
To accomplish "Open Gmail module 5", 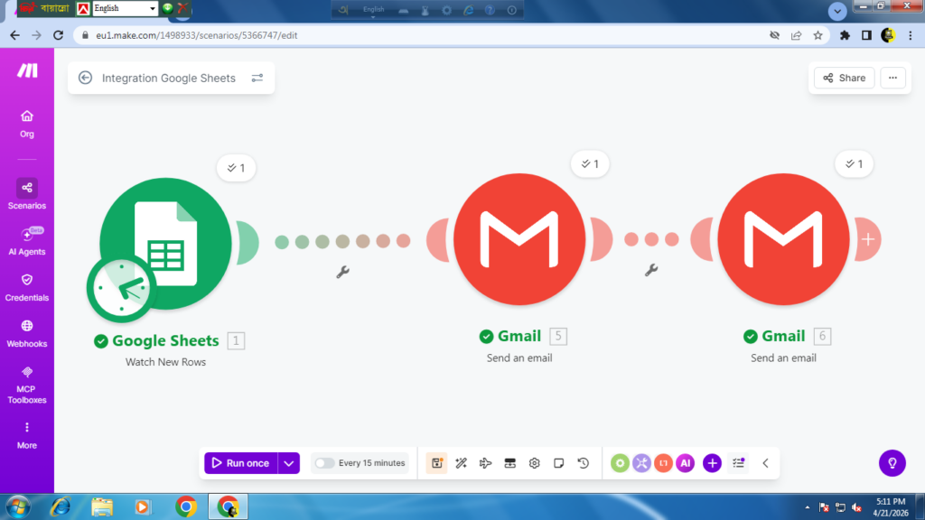I will pyautogui.click(x=519, y=239).
